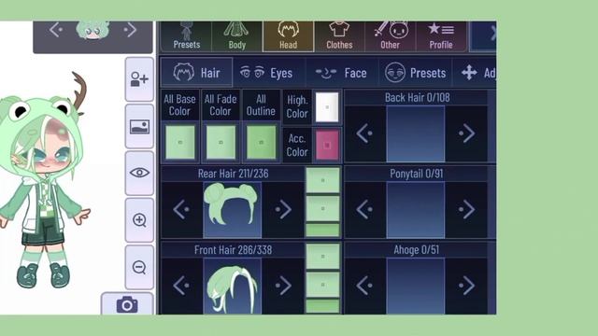This screenshot has height=336, width=598.
Task: Switch to the Eyes sub-tab
Action: pyautogui.click(x=268, y=73)
